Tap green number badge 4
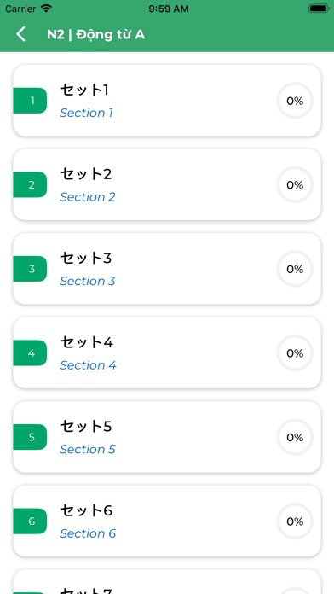Screen dimensions: 334x594 pos(30,352)
